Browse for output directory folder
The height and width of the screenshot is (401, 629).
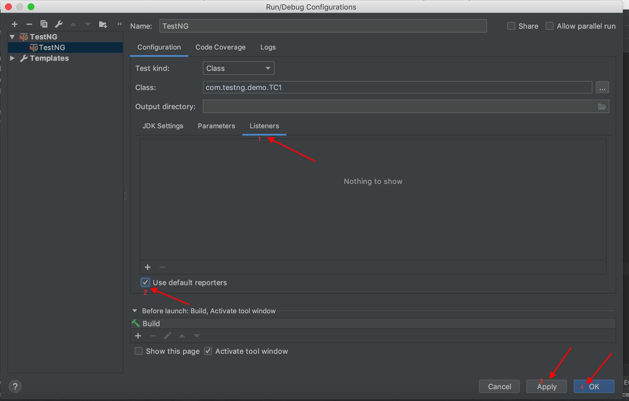pyautogui.click(x=602, y=107)
